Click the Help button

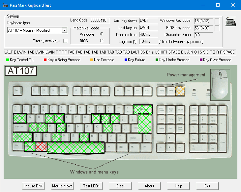(178, 186)
